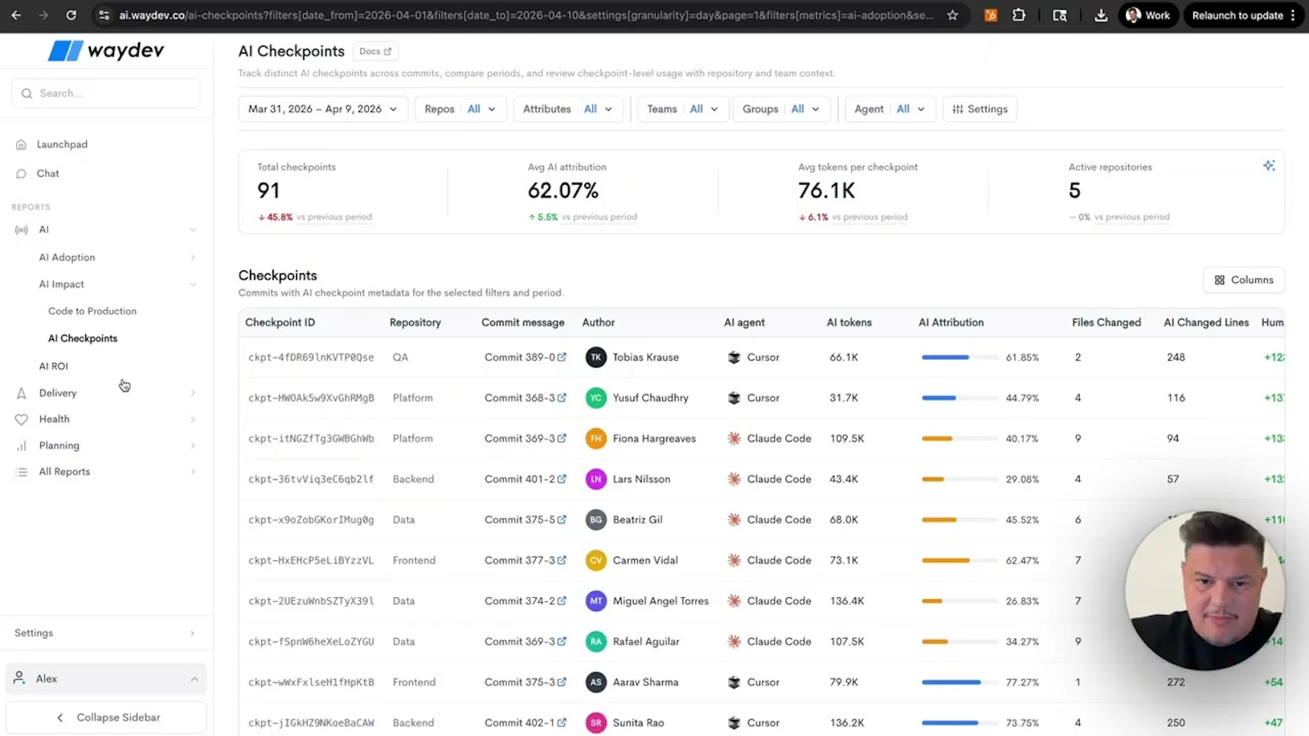Click the Search field in the sidebar
This screenshot has width=1309, height=736.
tap(105, 92)
